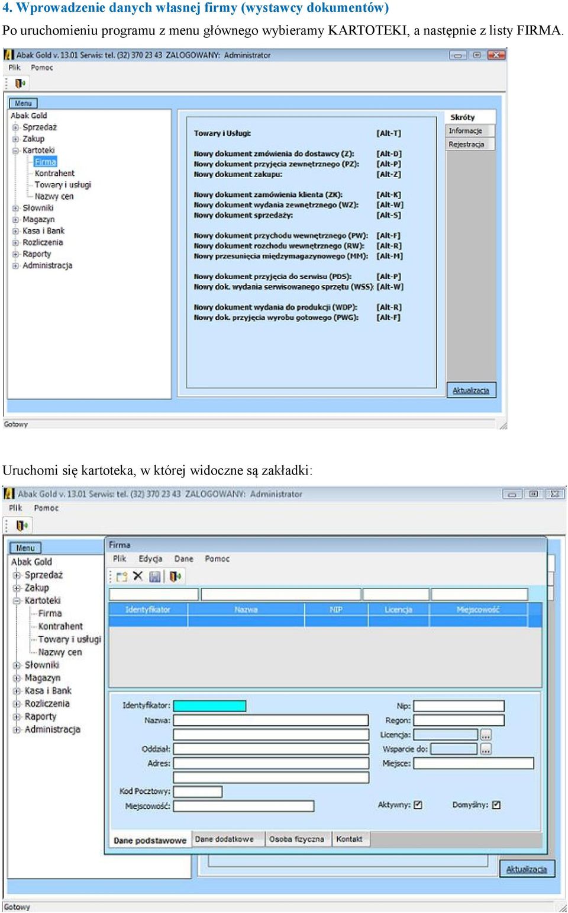The height and width of the screenshot is (913, 568).
Task: Toggle the Domyślny checkbox
Action: click(x=496, y=805)
